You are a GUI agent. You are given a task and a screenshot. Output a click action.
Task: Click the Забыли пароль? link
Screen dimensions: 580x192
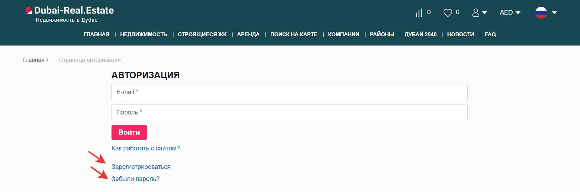click(x=135, y=179)
